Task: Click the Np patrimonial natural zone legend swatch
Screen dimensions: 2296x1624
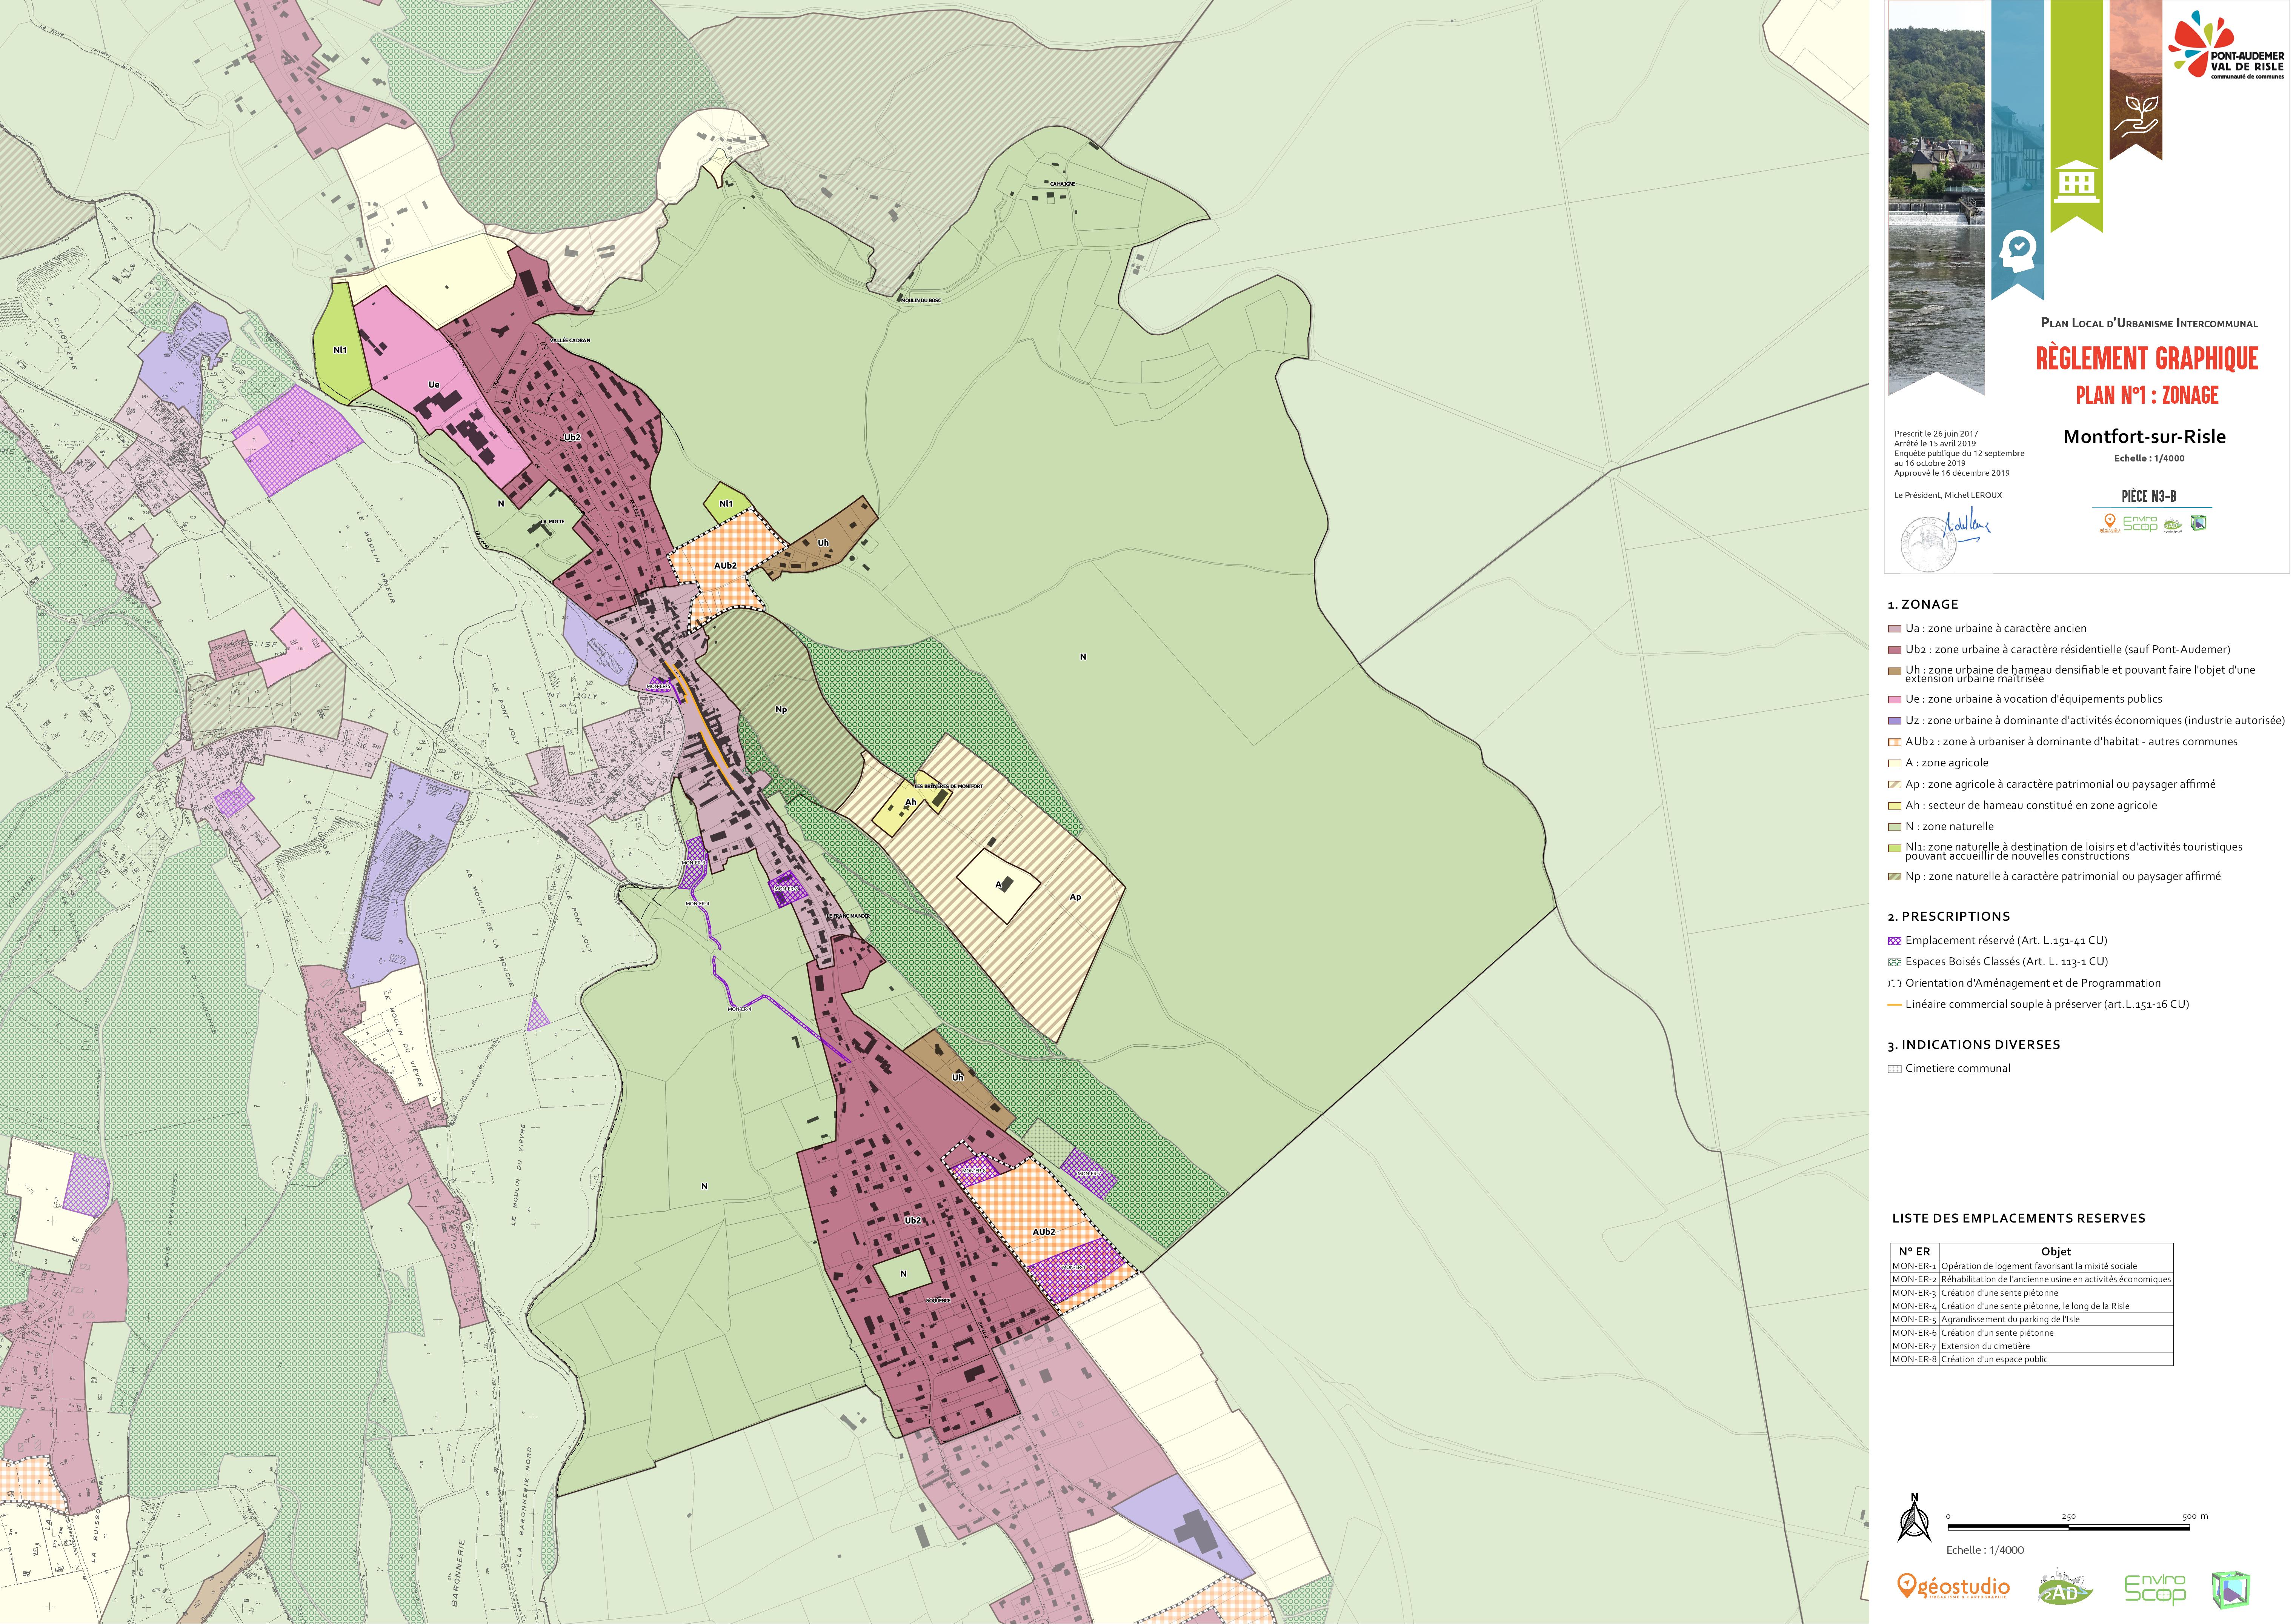Action: click(1894, 877)
